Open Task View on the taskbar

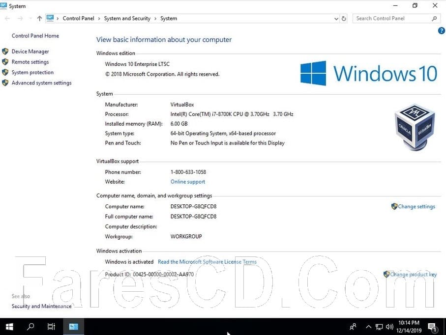(51, 327)
